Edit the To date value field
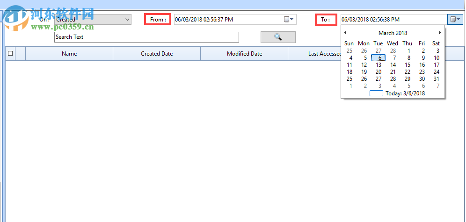The height and width of the screenshot is (222, 466). click(x=394, y=20)
